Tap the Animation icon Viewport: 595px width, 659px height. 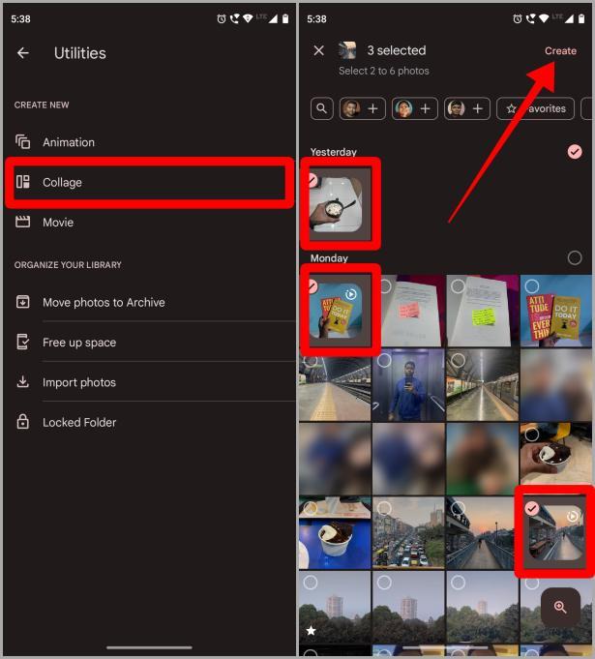22,141
